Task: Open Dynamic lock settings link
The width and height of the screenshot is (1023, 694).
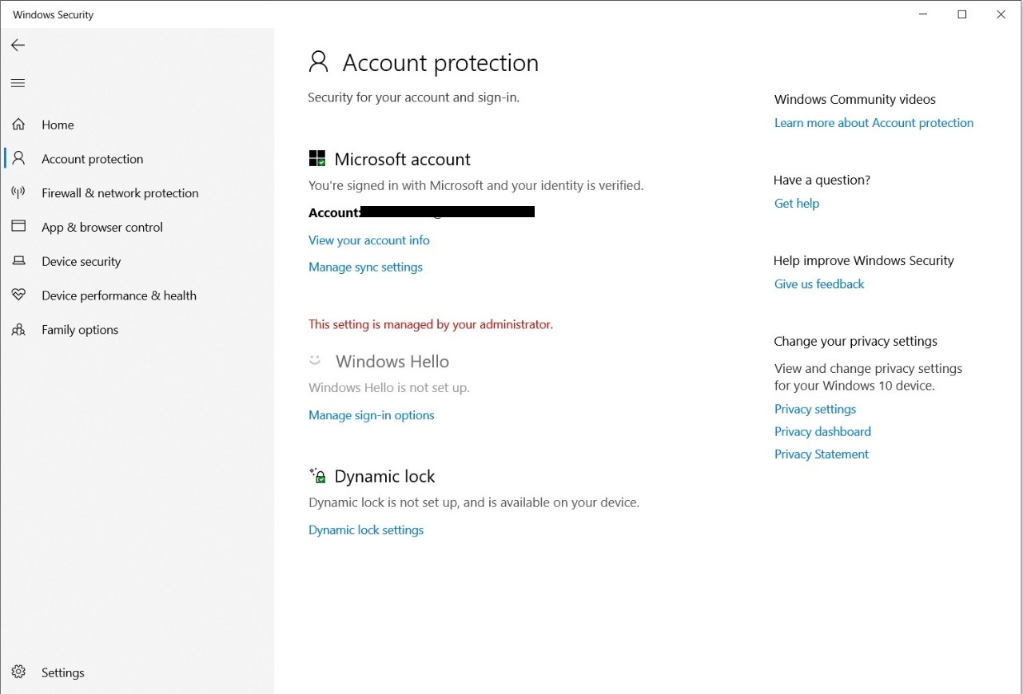Action: pos(366,530)
